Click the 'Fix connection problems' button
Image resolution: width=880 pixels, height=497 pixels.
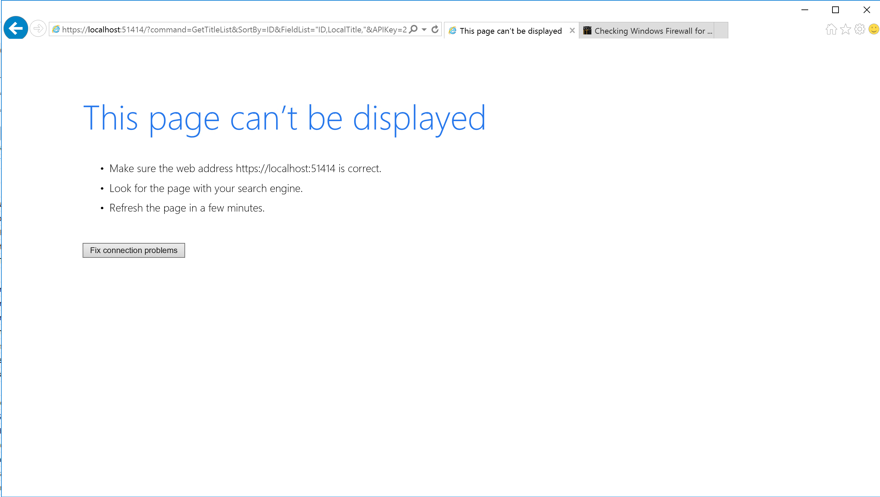click(134, 250)
